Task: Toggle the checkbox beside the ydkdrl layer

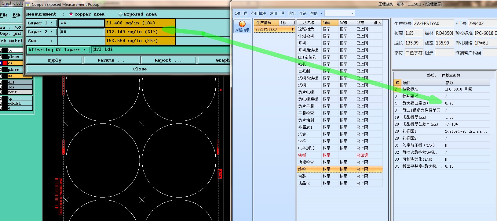Action: pyautogui.click(x=1, y=103)
